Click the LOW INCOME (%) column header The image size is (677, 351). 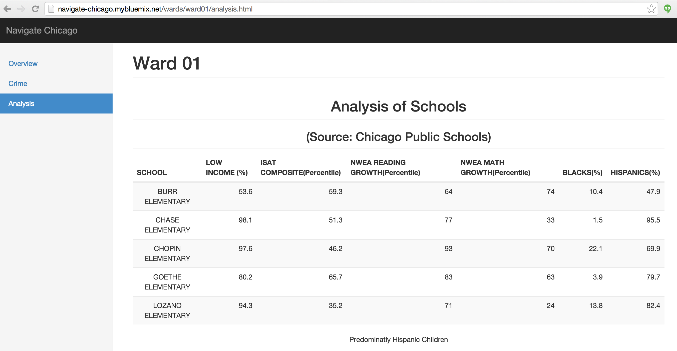[227, 167]
